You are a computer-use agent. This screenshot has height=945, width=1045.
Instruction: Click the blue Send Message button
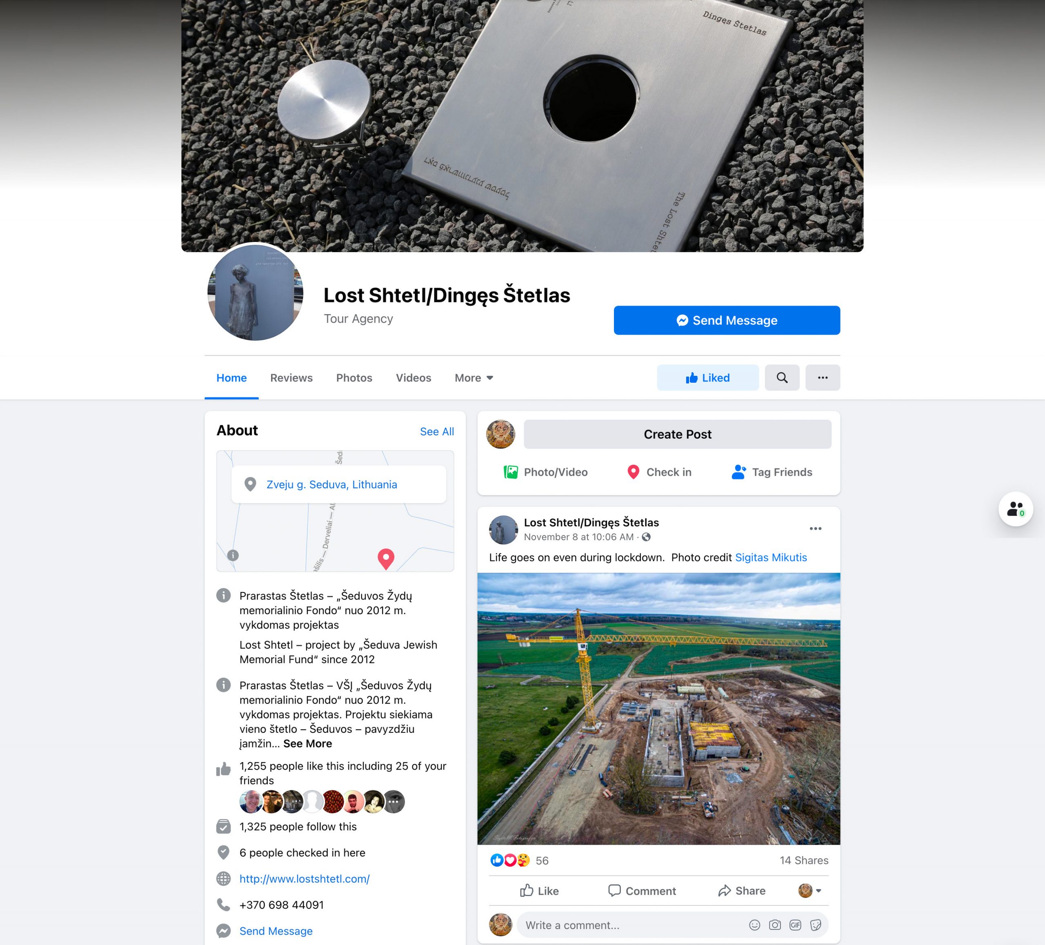click(727, 320)
